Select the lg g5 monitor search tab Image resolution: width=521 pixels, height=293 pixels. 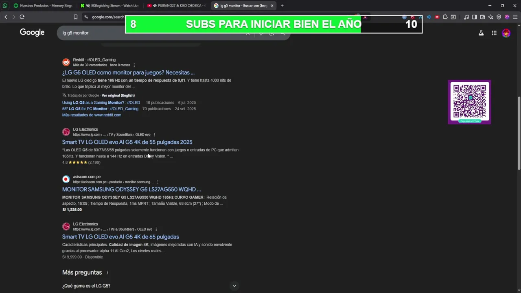pyautogui.click(x=243, y=6)
